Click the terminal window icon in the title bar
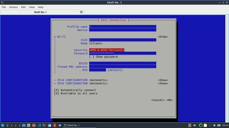The width and height of the screenshot is (229, 128). 2,2
